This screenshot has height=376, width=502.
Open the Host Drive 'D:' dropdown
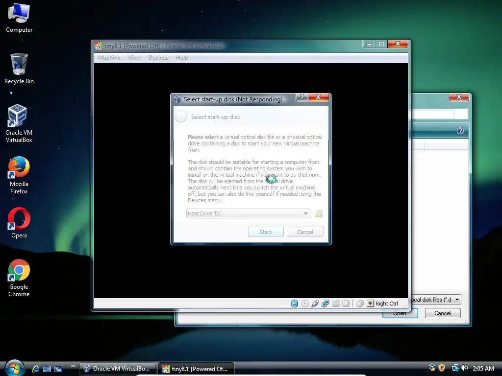click(x=248, y=213)
